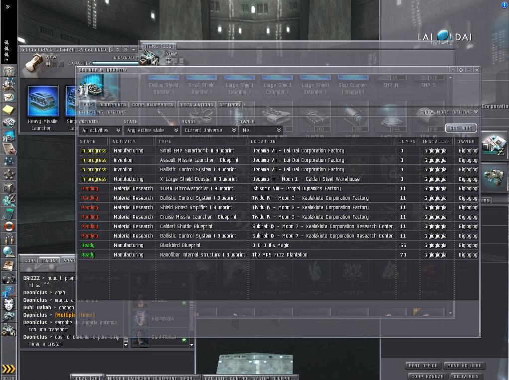Screen dimensions: 509x380
Task: Open the character sheet Vitruvian man icon
Action: click(x=9, y=71)
